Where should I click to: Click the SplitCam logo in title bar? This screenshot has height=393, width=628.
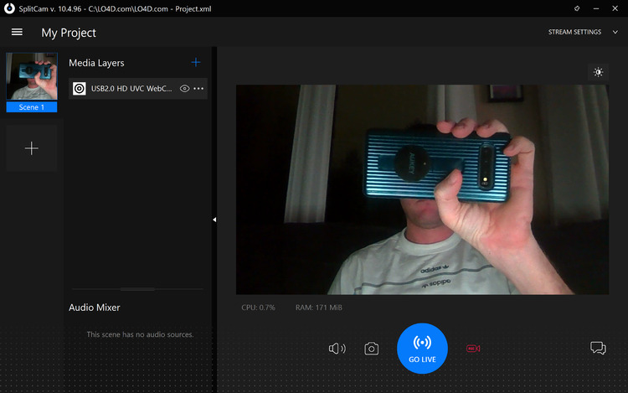click(x=9, y=8)
